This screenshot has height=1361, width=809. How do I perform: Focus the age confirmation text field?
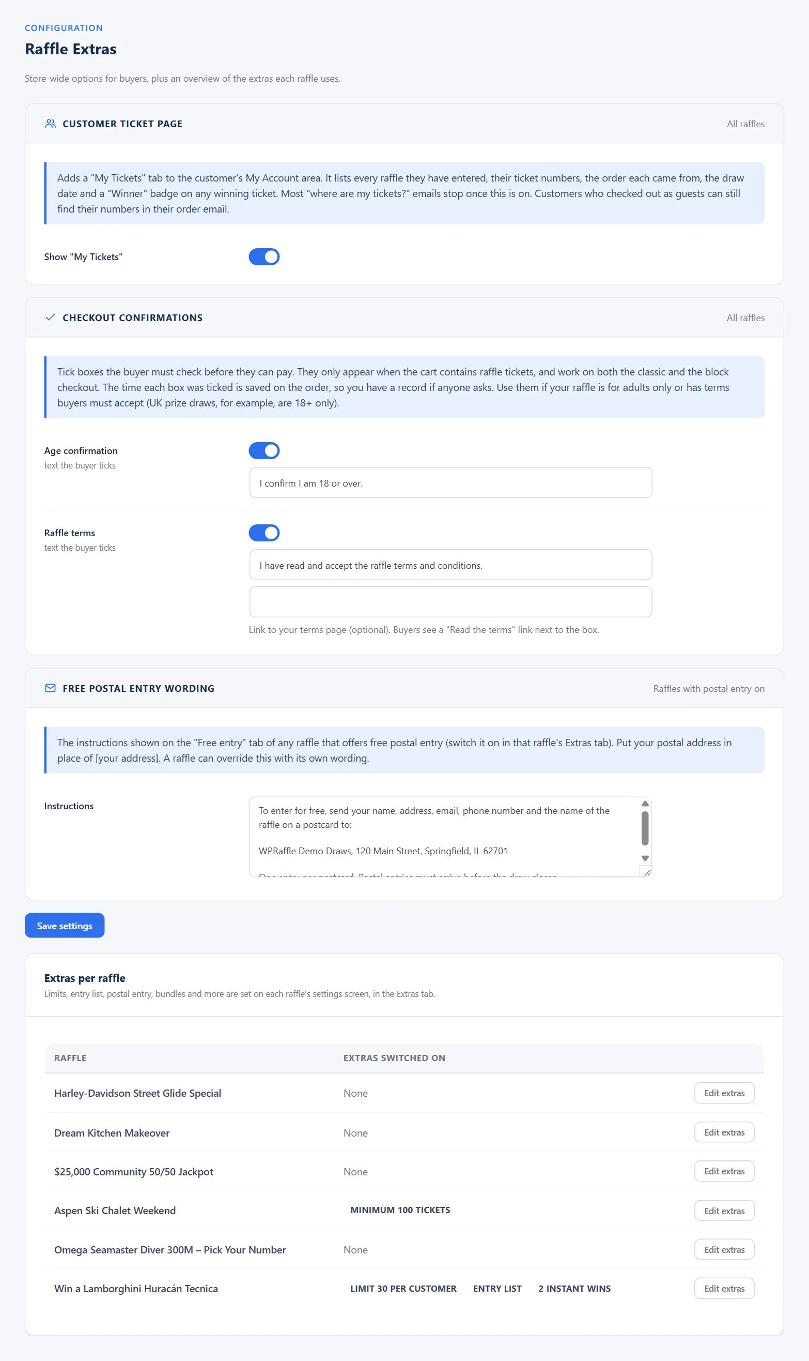click(450, 483)
